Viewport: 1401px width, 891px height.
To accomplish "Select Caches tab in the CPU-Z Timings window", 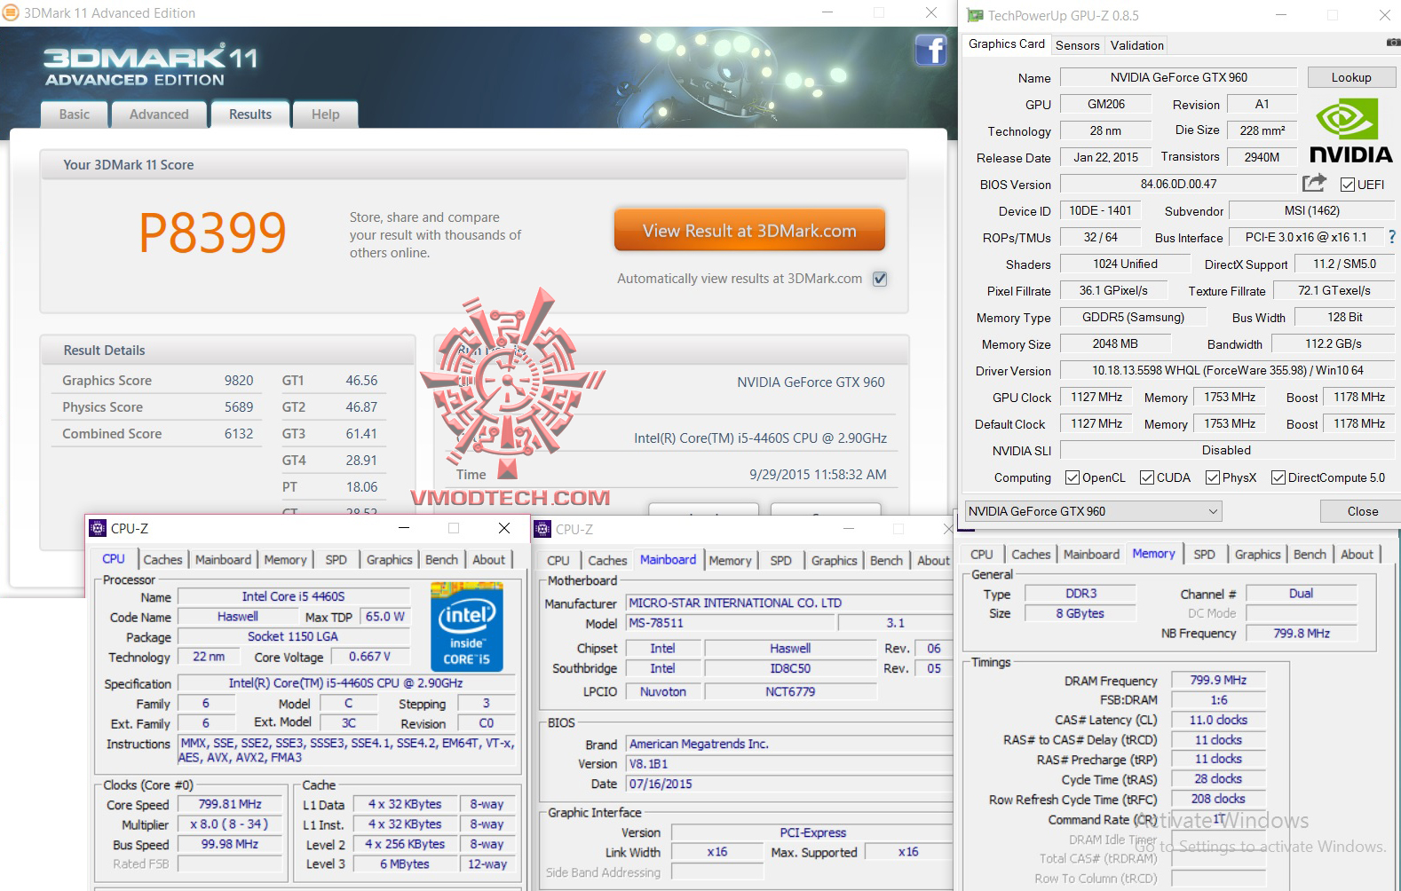I will pyautogui.click(x=1031, y=555).
